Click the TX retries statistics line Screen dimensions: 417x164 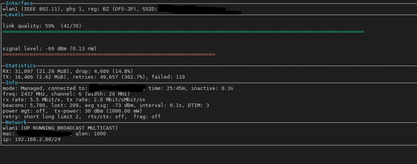tap(93, 77)
